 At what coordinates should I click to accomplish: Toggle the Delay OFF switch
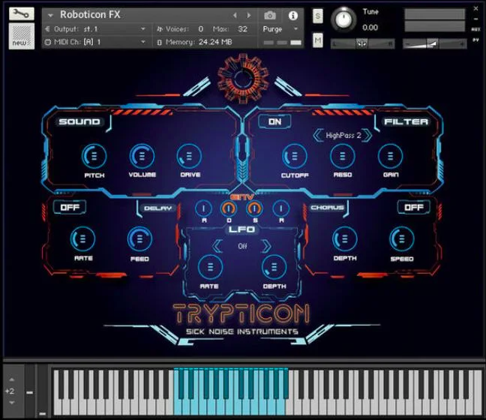pos(70,207)
